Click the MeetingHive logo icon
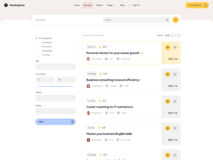The image size is (213, 160). pyautogui.click(x=6, y=5)
